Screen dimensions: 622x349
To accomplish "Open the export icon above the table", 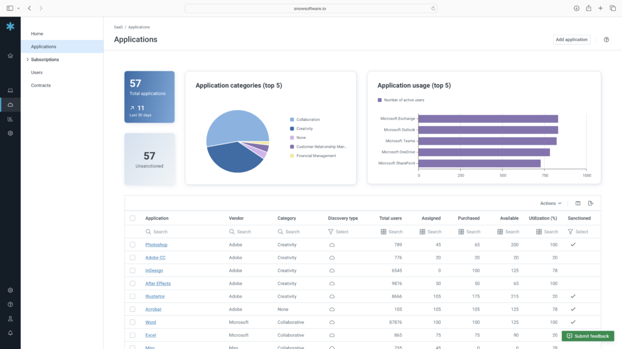I will (x=591, y=203).
